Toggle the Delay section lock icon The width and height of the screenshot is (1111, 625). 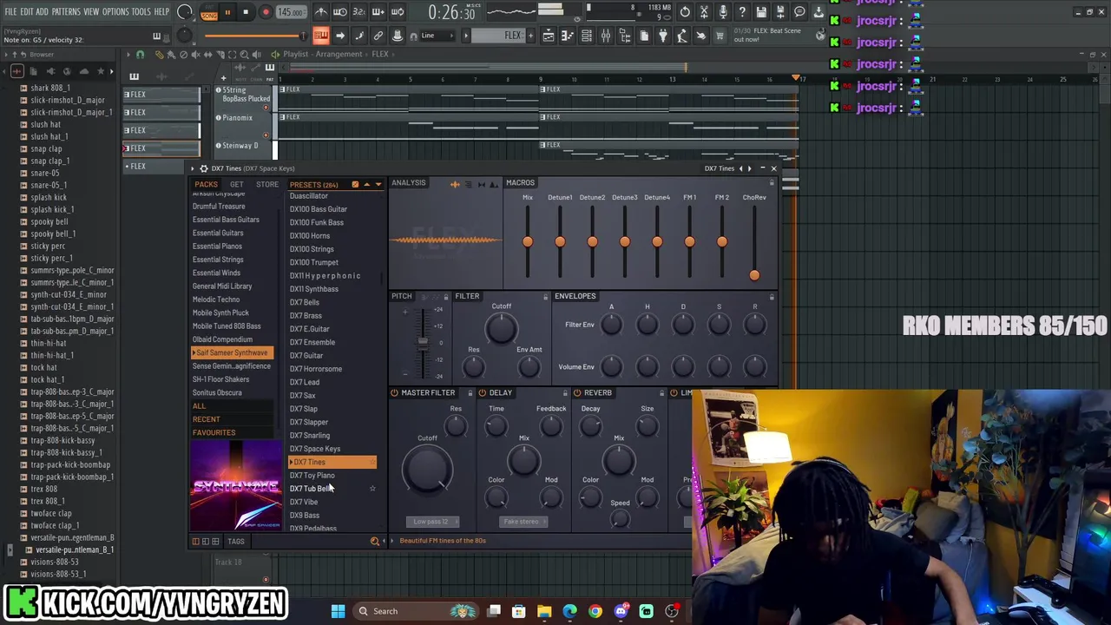(565, 393)
